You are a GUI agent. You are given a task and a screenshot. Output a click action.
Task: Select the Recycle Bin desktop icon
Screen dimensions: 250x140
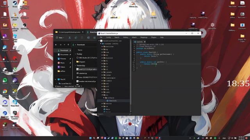click(5, 4)
